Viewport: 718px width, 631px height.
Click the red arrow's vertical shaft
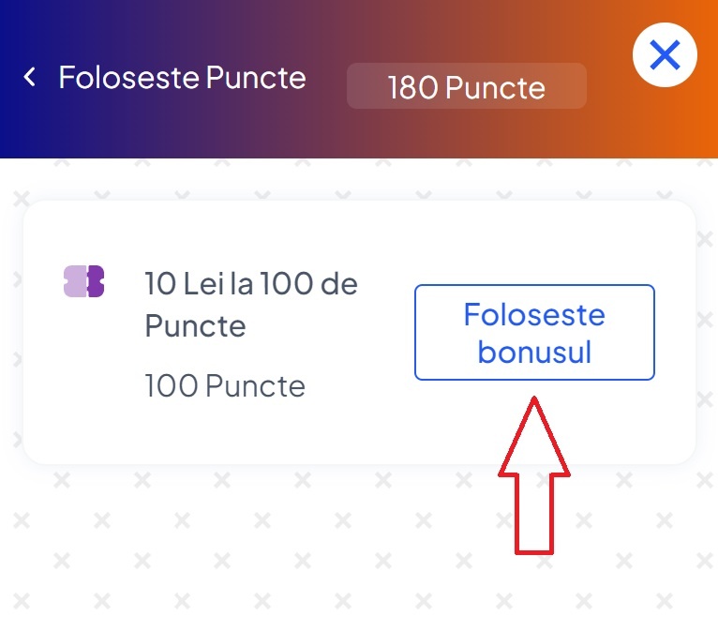[534, 515]
